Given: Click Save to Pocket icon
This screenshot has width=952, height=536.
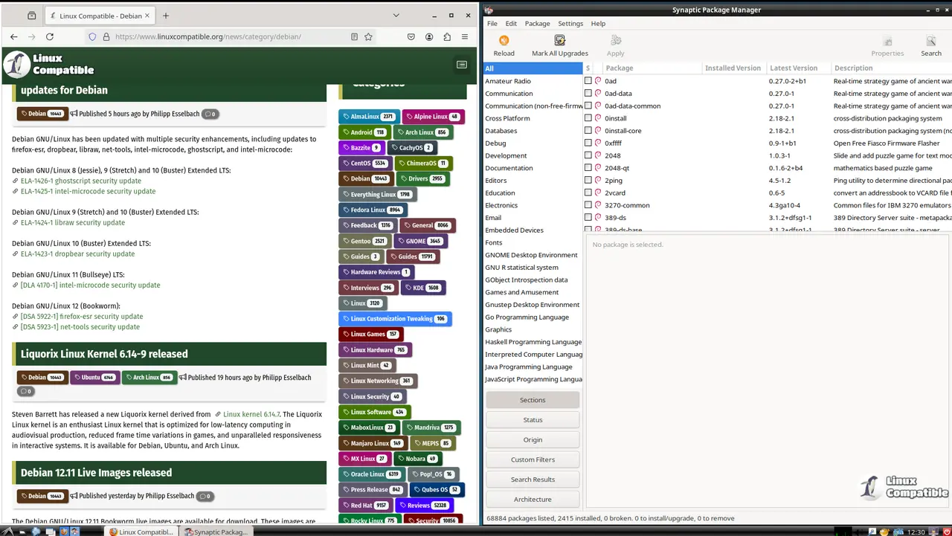Looking at the screenshot, I should click(411, 36).
